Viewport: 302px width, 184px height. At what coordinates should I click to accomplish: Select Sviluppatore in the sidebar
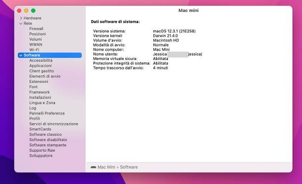[x=41, y=156]
